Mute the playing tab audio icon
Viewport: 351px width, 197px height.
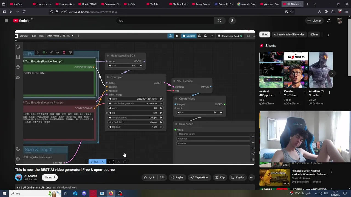[x=288, y=4]
